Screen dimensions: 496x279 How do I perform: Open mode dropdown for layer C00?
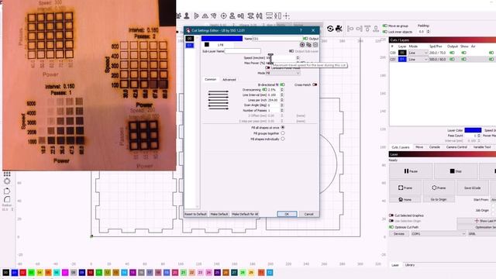[x=418, y=53]
